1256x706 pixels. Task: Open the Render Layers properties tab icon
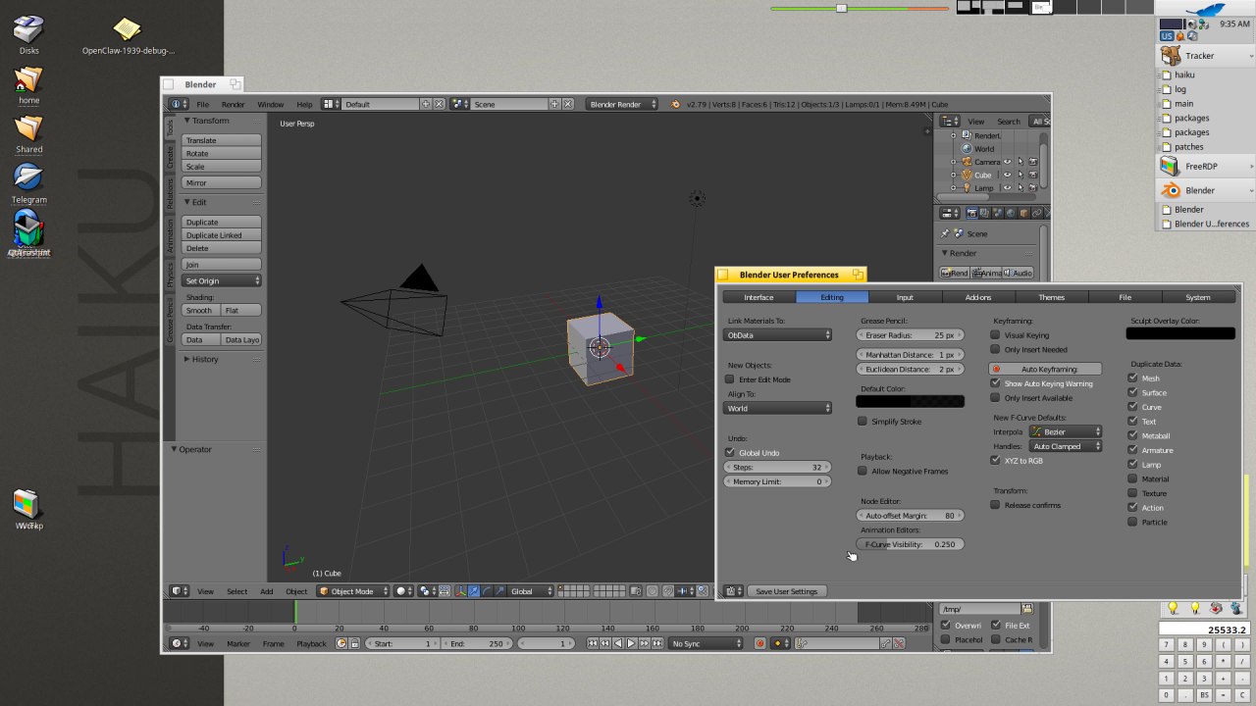click(984, 213)
